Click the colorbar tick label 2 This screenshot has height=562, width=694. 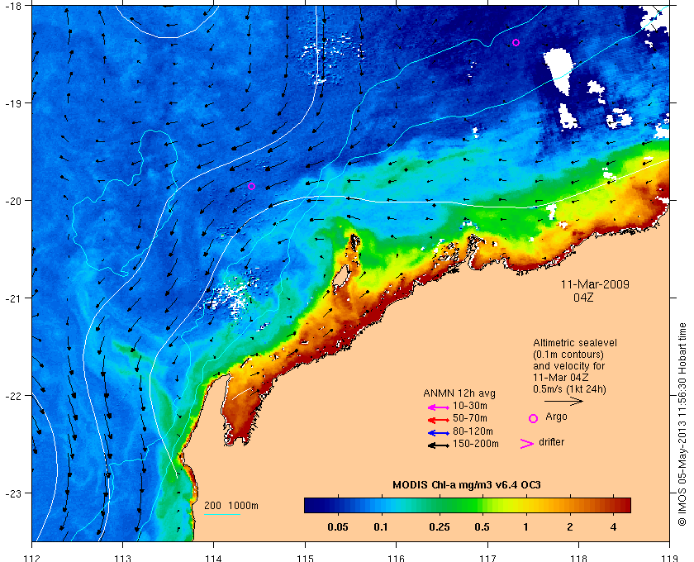tap(569, 527)
